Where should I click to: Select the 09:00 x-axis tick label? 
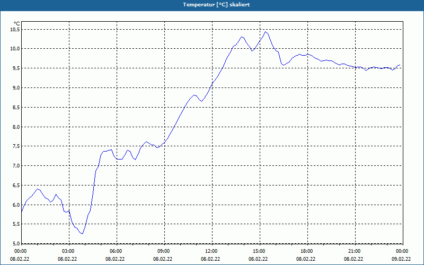click(164, 251)
